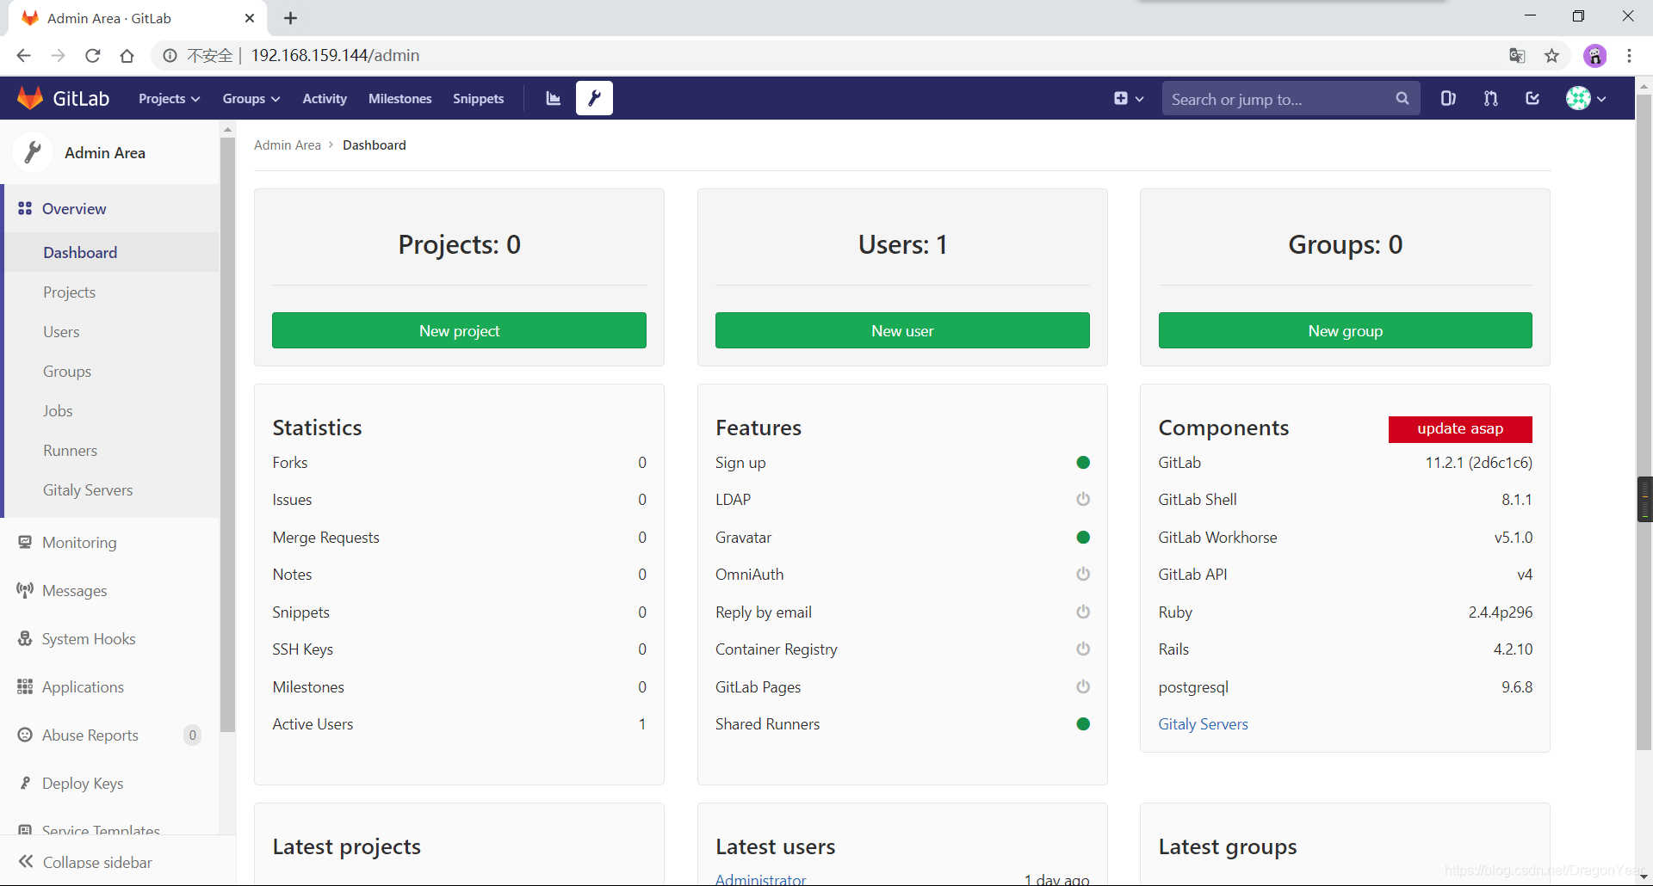Click the Messages broadcast icon
The image size is (1653, 886).
(x=25, y=590)
